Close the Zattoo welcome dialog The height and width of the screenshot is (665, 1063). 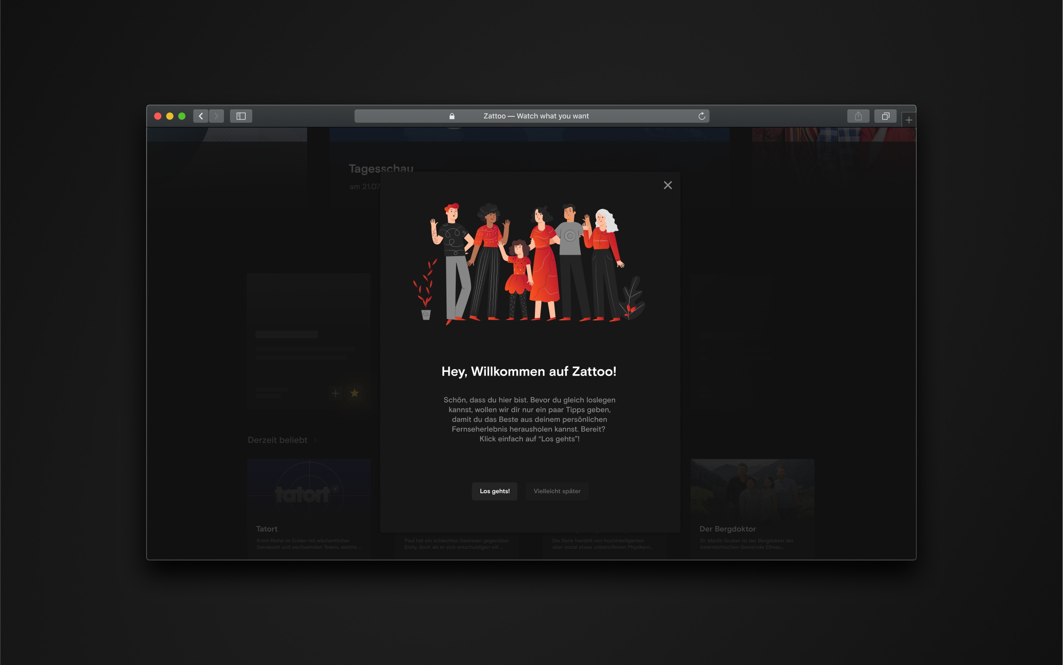668,185
